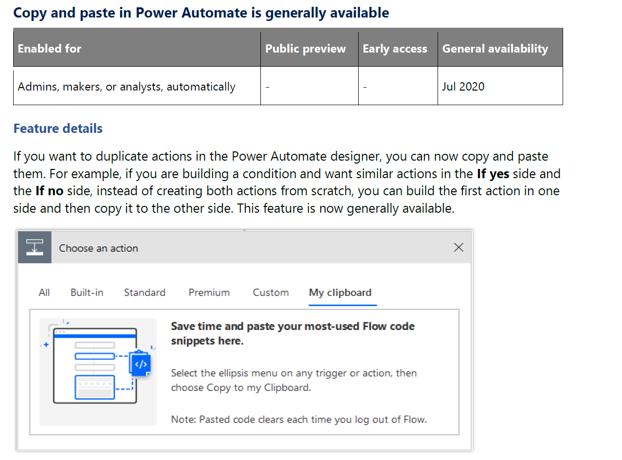This screenshot has height=460, width=622.
Task: Select the Standard tab
Action: click(145, 293)
